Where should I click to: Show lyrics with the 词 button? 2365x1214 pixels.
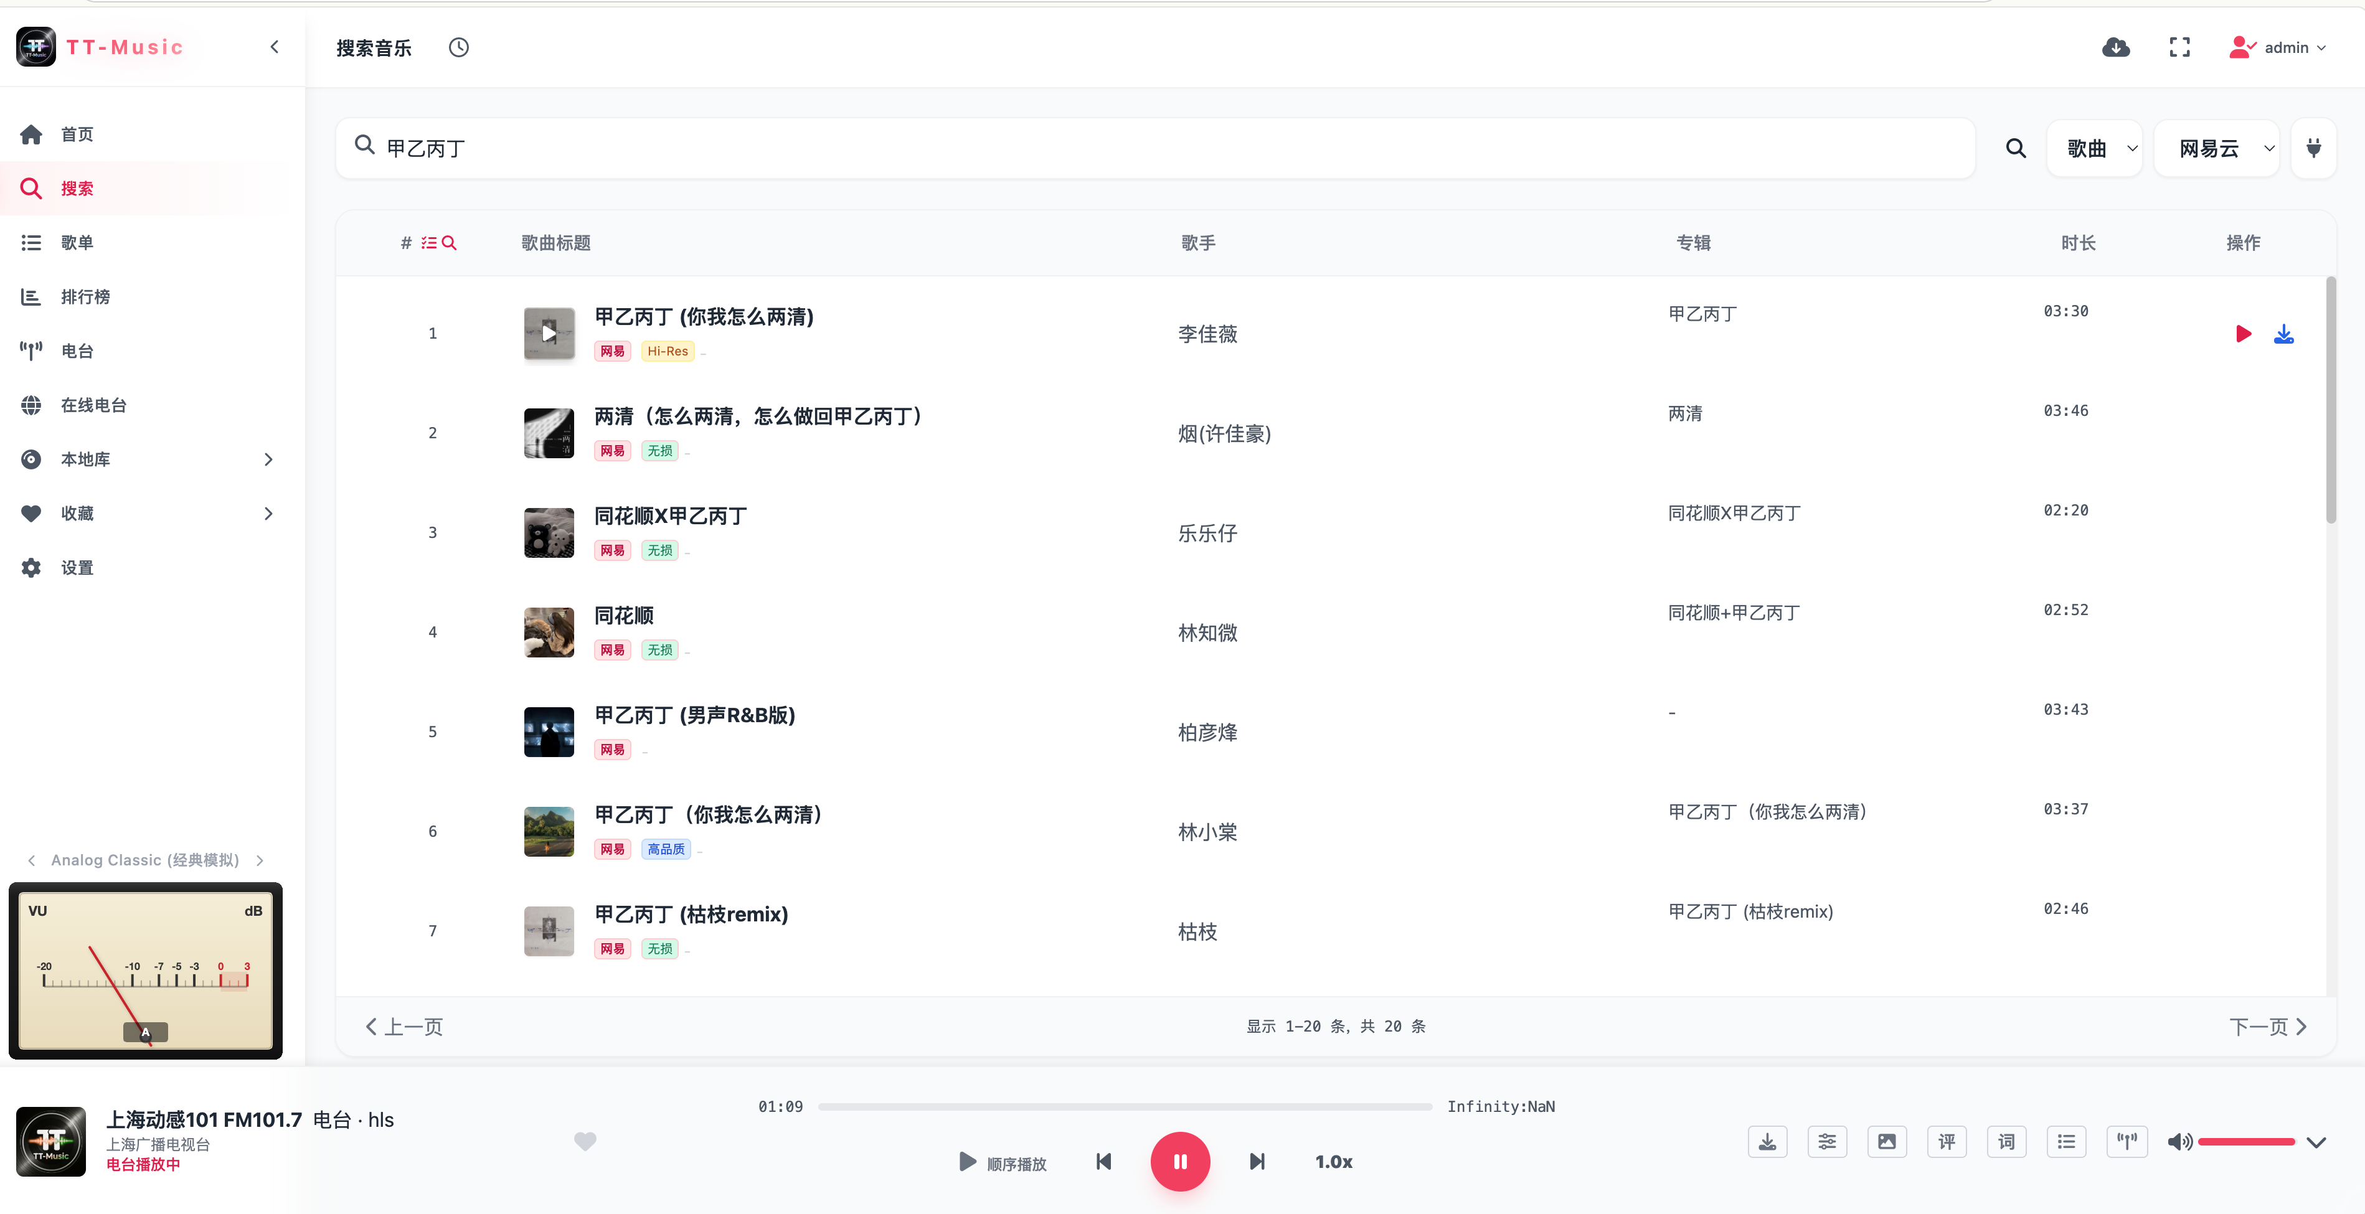click(2006, 1142)
